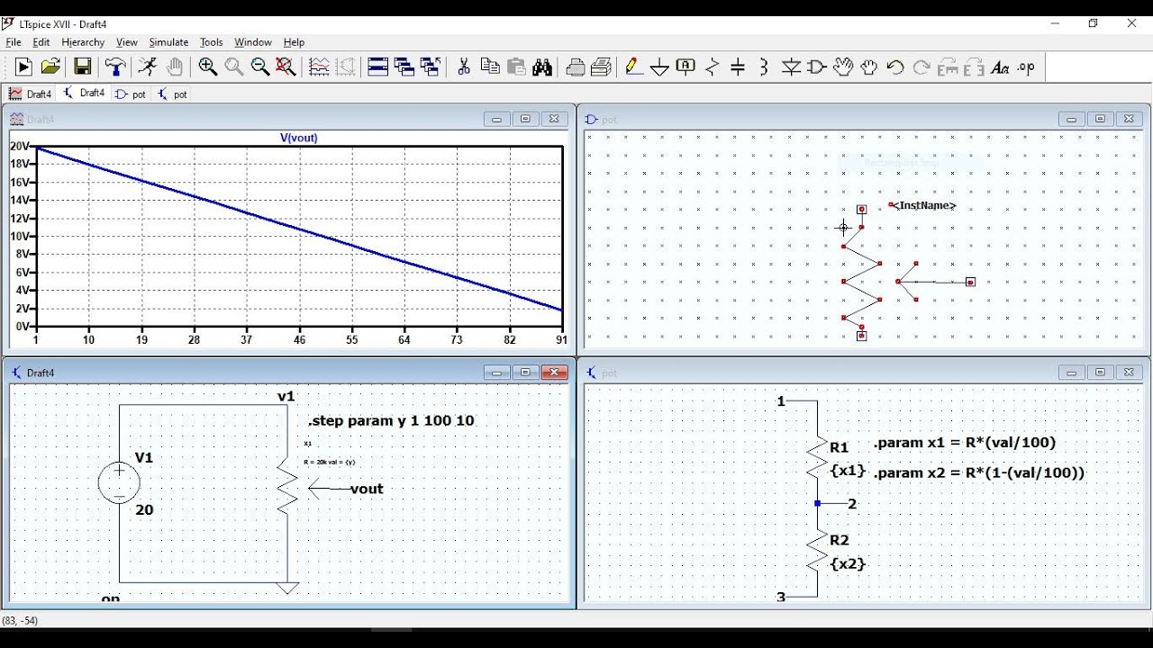Select the Copy tool icon
This screenshot has height=648, width=1153.
click(x=490, y=67)
